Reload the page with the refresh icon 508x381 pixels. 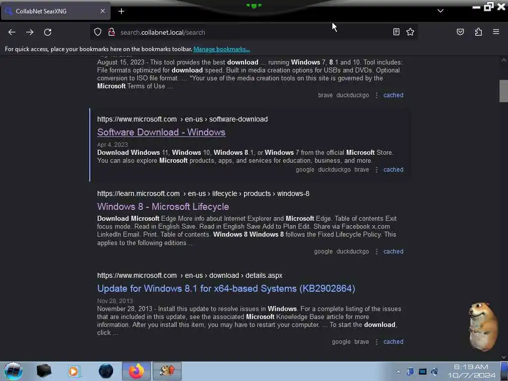[48, 32]
